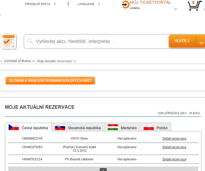Click the HLEDEJ search button
The height and width of the screenshot is (171, 205).
(182, 41)
